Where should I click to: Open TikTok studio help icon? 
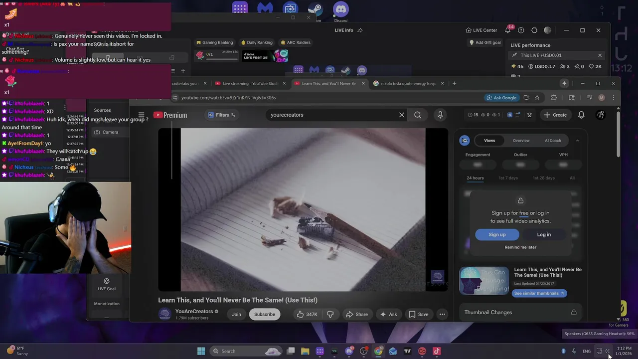[x=521, y=30]
